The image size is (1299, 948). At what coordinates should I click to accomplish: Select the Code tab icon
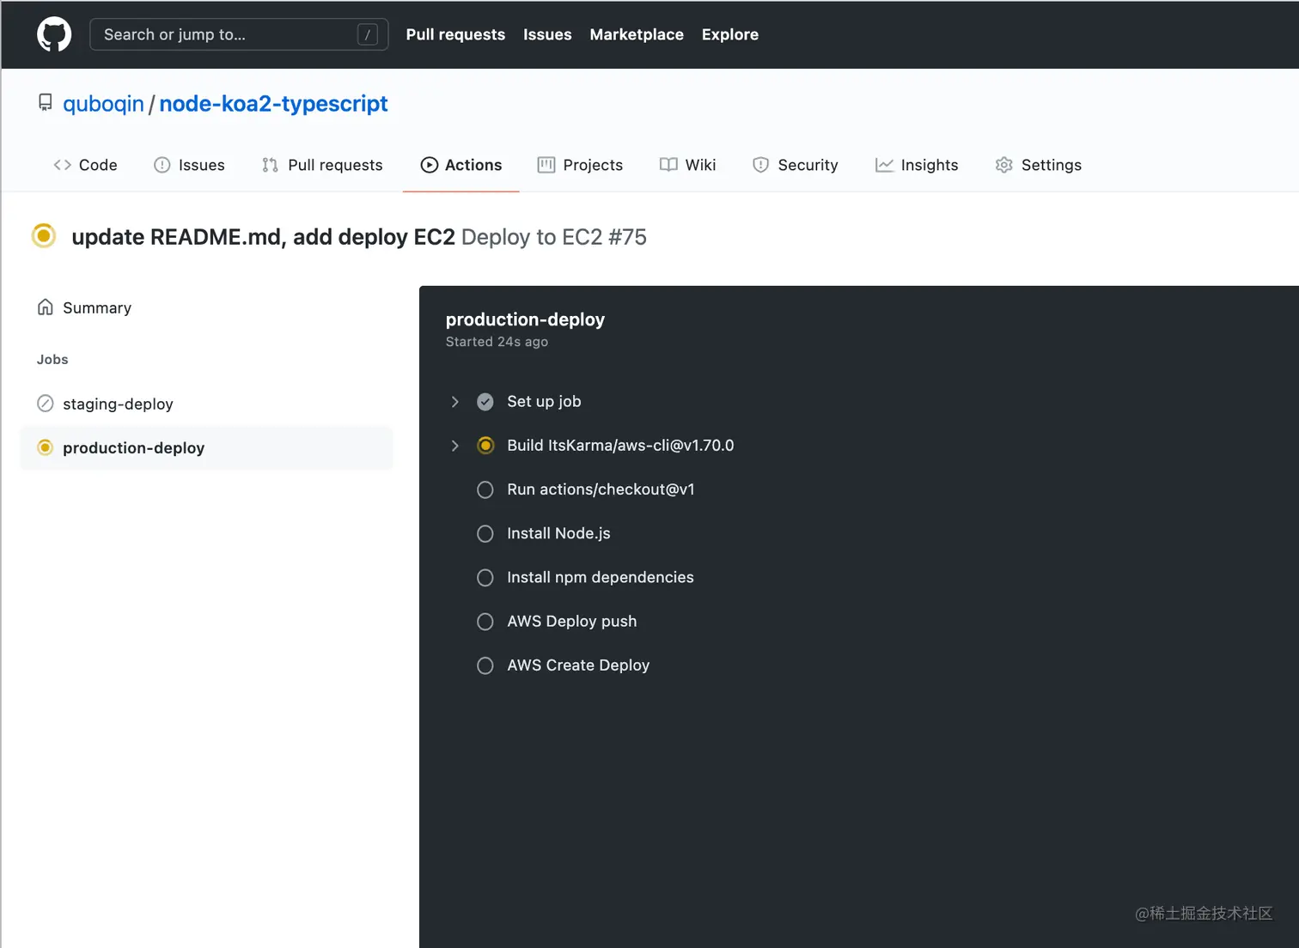(x=61, y=164)
